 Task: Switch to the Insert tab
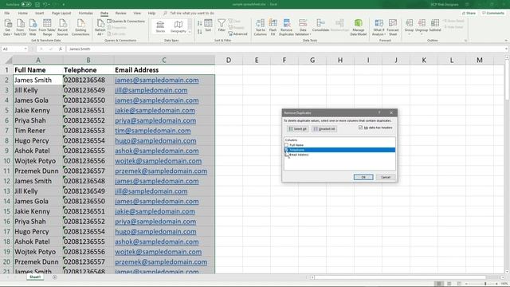pos(39,13)
